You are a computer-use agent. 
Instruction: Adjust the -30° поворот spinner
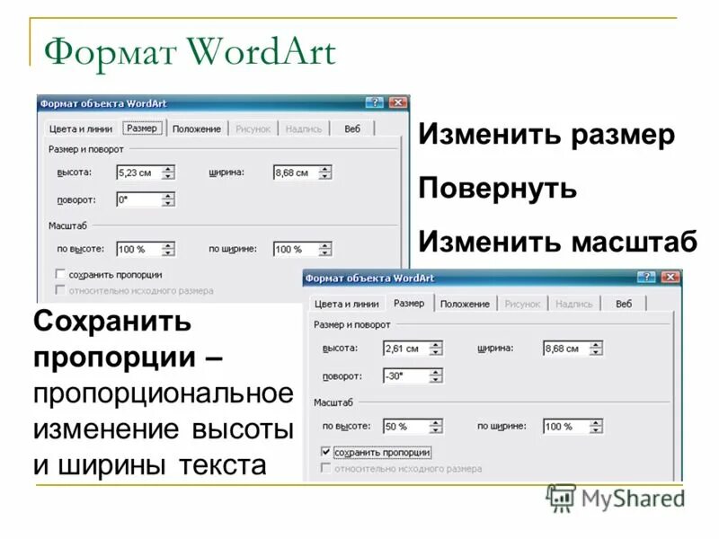(x=436, y=376)
